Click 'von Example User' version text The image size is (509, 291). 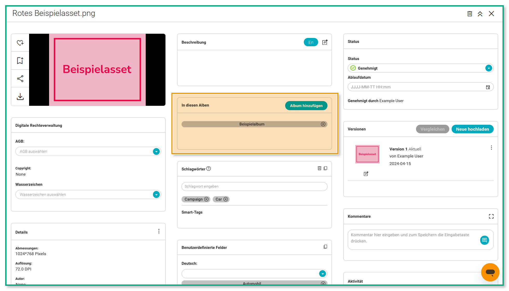tap(406, 156)
